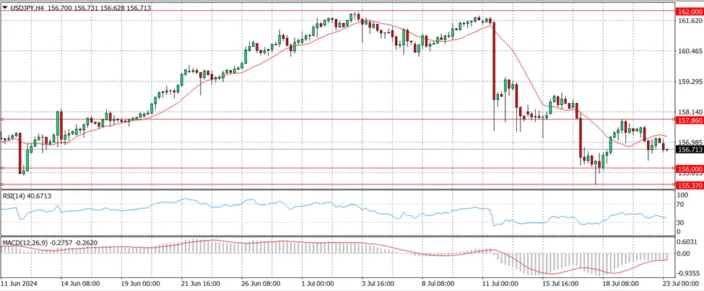
Task: Click the current price tag 156.713
Action: pos(688,150)
